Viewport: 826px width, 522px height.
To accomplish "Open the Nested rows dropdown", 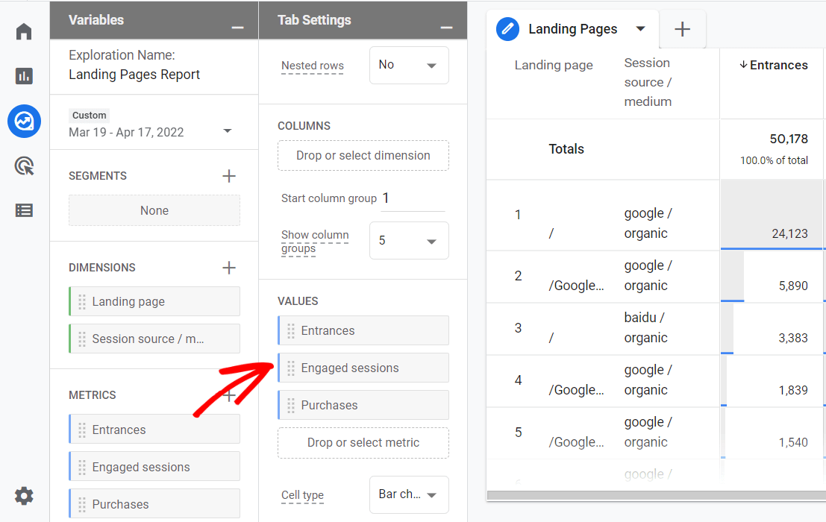I will pyautogui.click(x=409, y=65).
